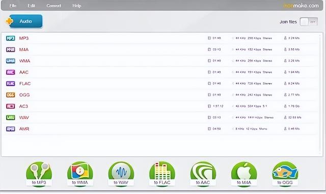Click the 1:57:12 duration in AC3 row

[218, 106]
